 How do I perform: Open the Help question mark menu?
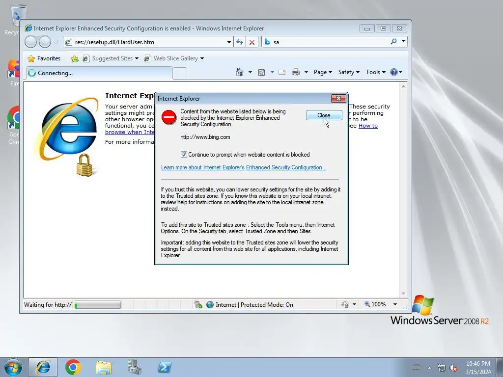point(396,72)
